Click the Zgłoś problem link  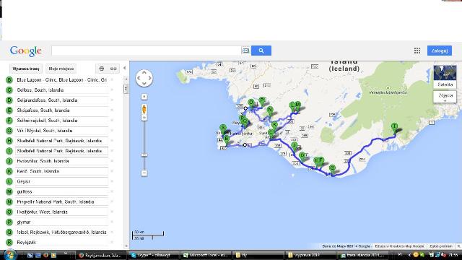[441, 246]
